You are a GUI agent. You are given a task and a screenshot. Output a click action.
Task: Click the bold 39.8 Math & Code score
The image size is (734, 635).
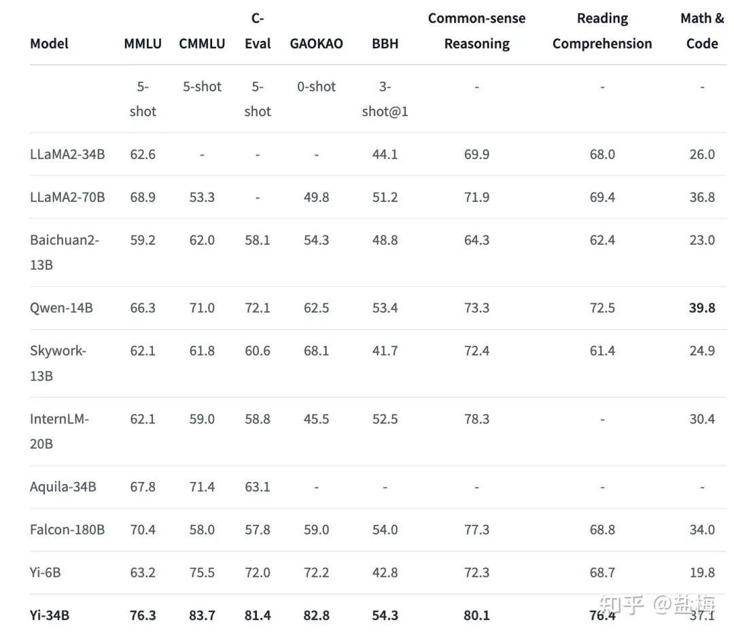point(702,308)
